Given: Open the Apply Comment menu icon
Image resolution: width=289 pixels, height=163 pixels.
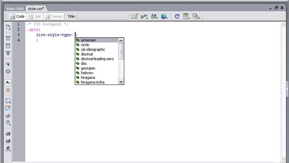Looking at the screenshot, I should click(x=8, y=101).
